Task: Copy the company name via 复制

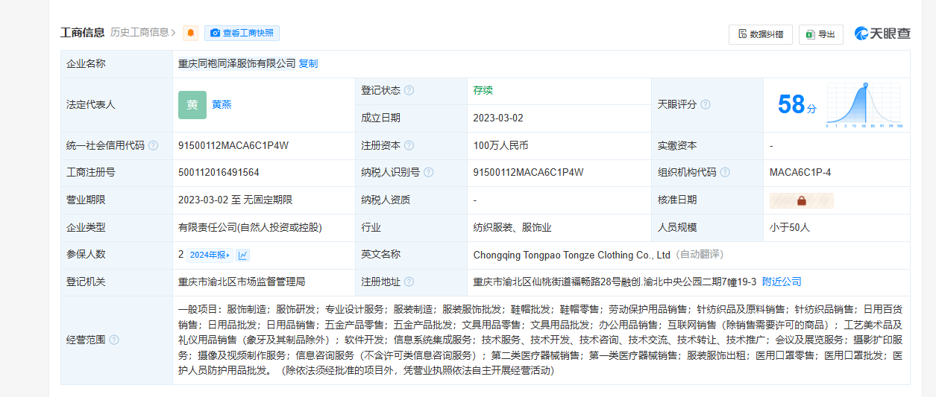Action: (x=308, y=63)
